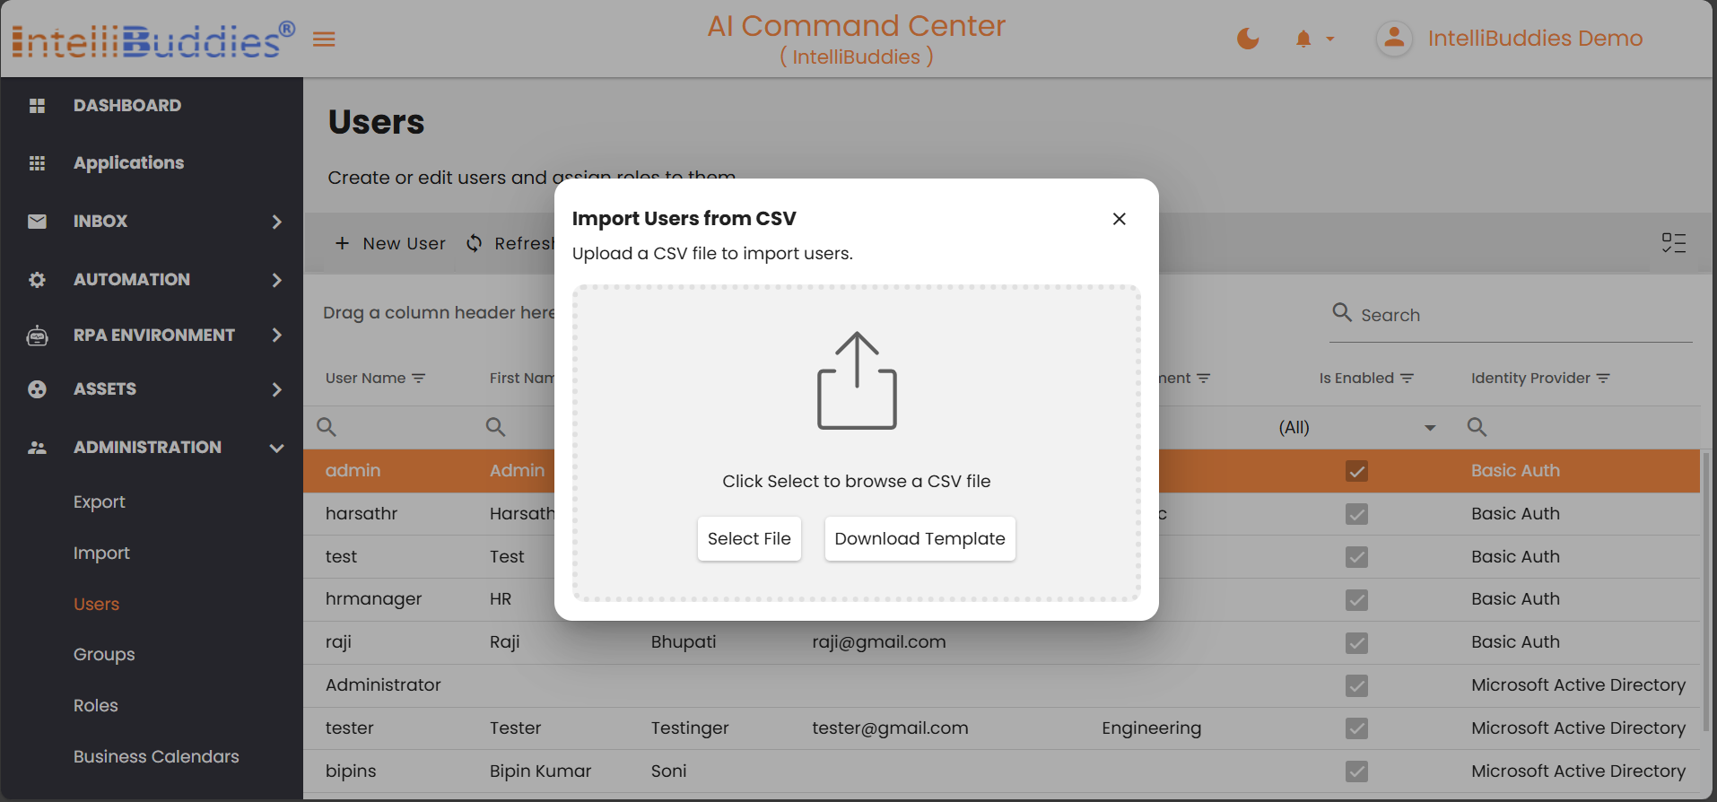The height and width of the screenshot is (802, 1717).
Task: Open notifications bell icon
Action: pyautogui.click(x=1303, y=39)
